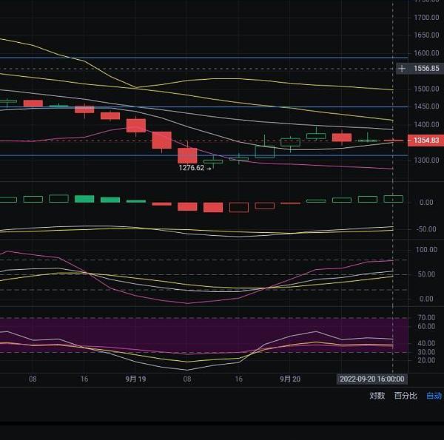Click the 1276.62 low price marker

pos(192,168)
